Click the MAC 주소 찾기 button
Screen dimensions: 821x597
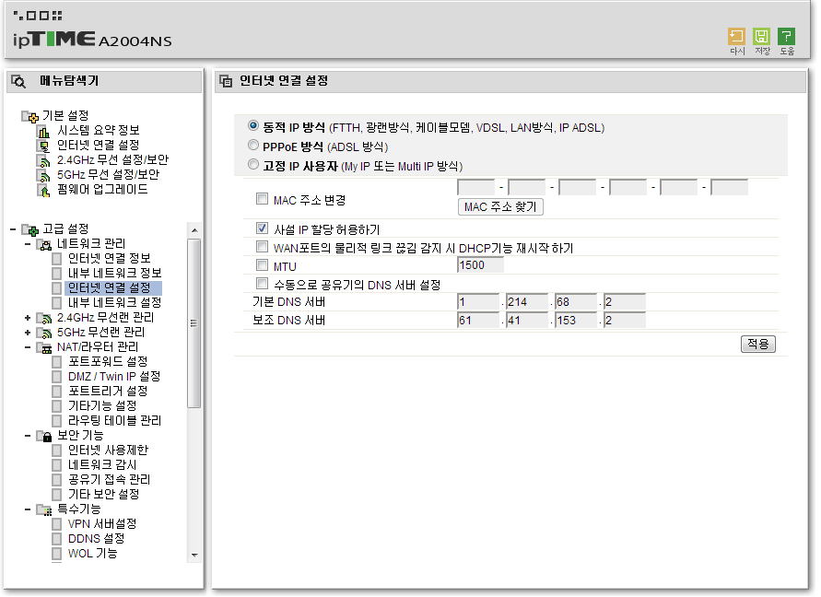500,207
